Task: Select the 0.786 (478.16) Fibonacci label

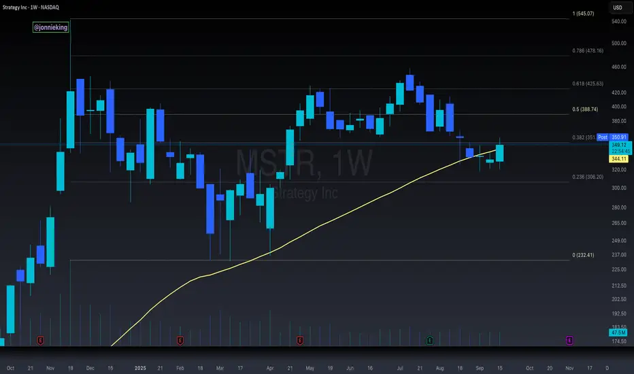Action: click(x=588, y=50)
